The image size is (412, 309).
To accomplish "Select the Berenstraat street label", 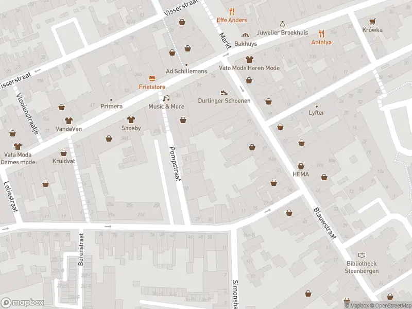I will [81, 249].
